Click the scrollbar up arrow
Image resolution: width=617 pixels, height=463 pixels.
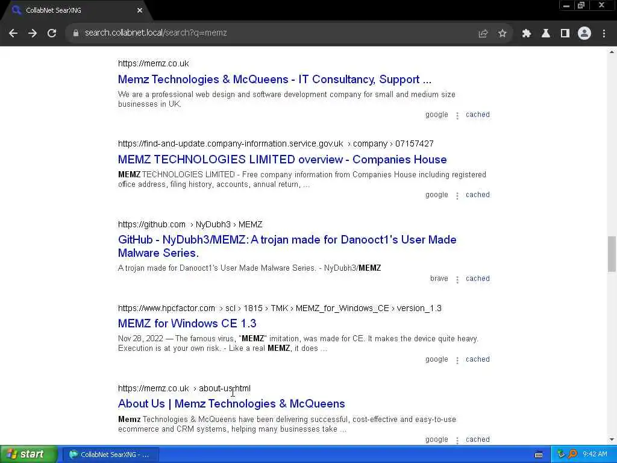(x=612, y=52)
